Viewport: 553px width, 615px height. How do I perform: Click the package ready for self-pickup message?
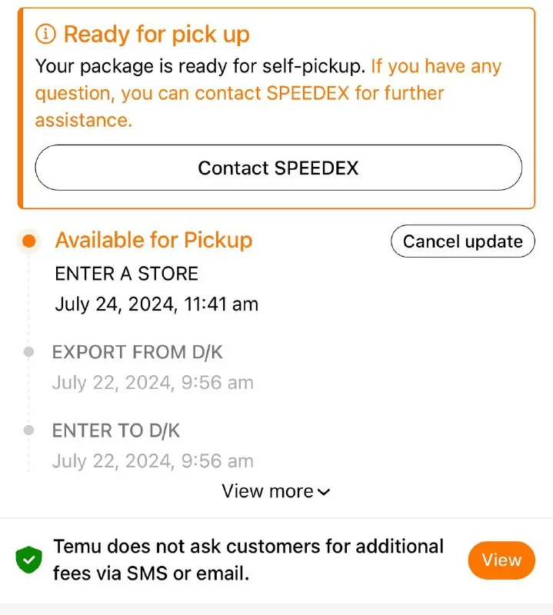[200, 66]
